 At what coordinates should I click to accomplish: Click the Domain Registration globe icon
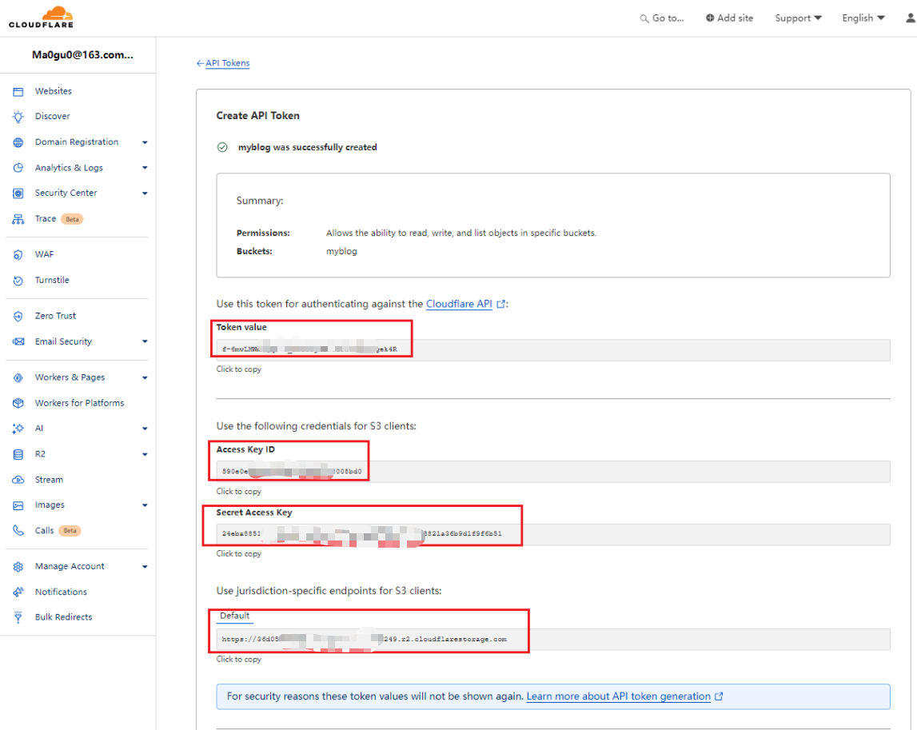[x=18, y=142]
